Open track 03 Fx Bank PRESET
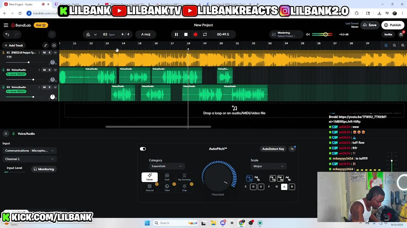The width and height of the screenshot is (407, 228). pos(16,92)
